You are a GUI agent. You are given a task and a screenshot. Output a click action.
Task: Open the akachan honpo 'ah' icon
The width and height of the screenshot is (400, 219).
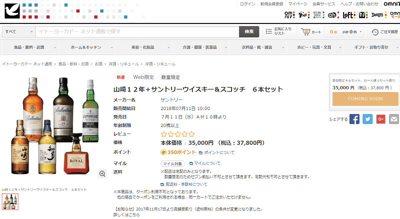click(x=333, y=15)
